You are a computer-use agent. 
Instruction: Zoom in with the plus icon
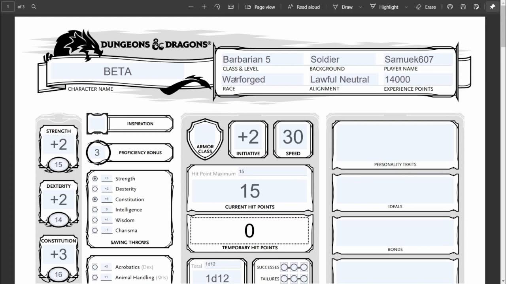pyautogui.click(x=204, y=7)
